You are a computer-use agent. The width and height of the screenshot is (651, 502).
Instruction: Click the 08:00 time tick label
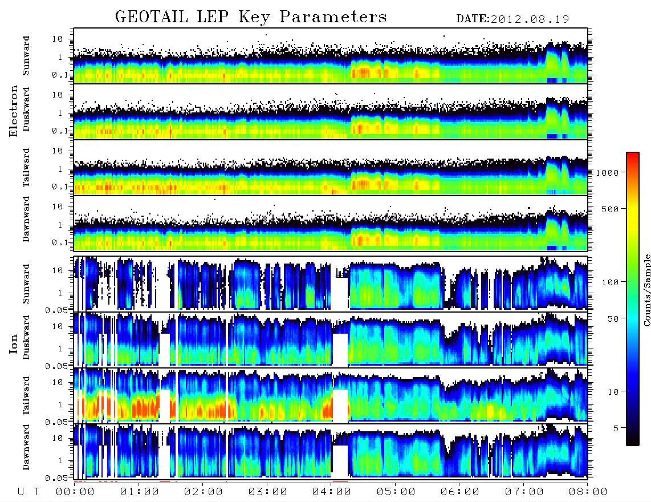588,492
